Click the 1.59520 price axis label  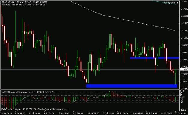(x=184, y=67)
